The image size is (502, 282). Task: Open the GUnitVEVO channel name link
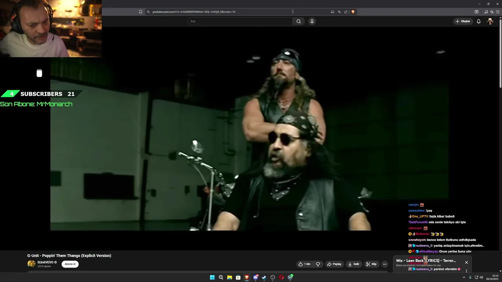45,262
